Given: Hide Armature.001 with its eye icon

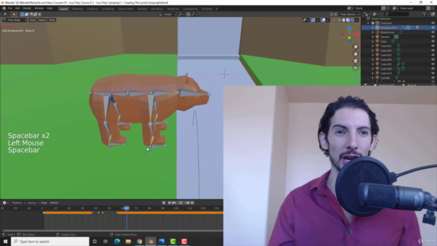Looking at the screenshot, I should coord(433,27).
